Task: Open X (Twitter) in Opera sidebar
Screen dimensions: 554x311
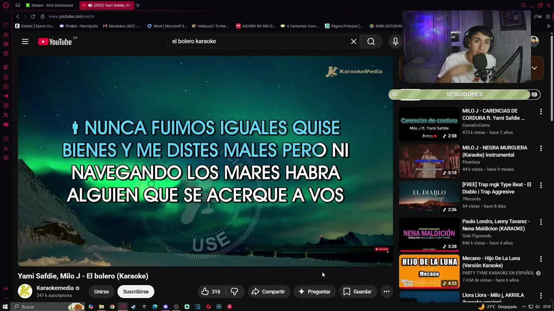Action: pyautogui.click(x=6, y=115)
